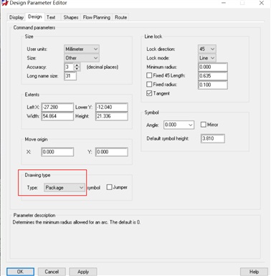Click the Move origin X field
The image size is (271, 276).
[x=57, y=152]
